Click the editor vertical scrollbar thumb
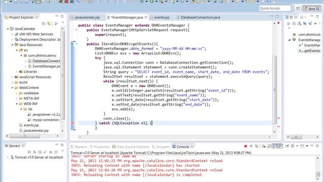The height and width of the screenshot is (182, 324). (x=274, y=90)
